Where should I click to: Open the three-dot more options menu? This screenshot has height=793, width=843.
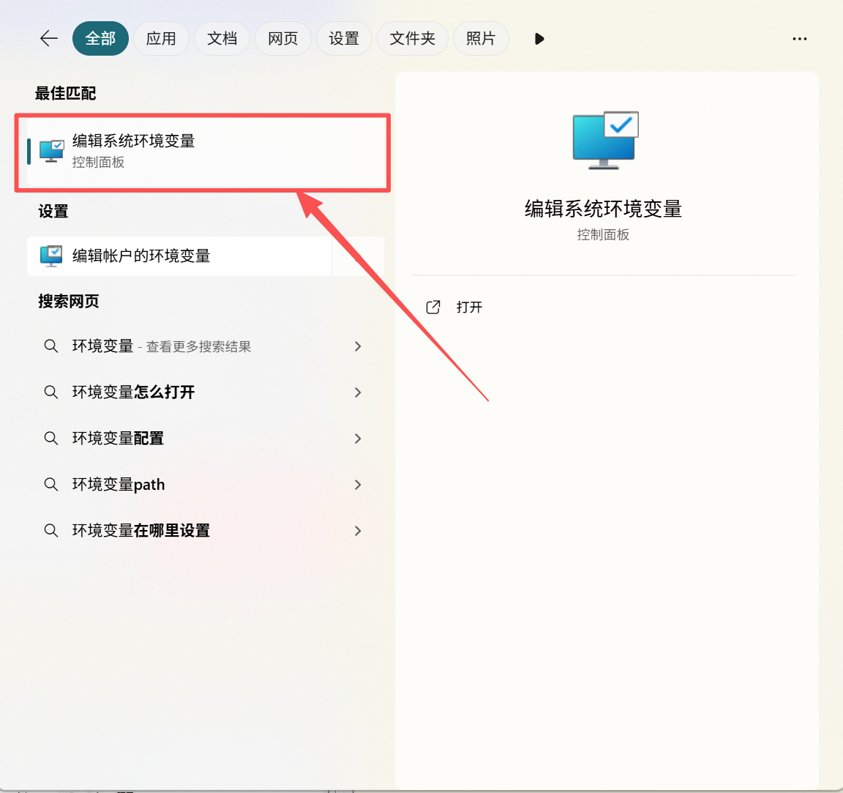(x=799, y=39)
